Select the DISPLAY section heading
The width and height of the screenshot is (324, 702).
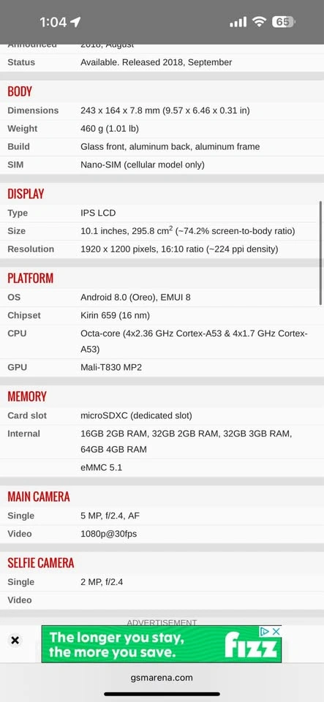[x=26, y=194]
